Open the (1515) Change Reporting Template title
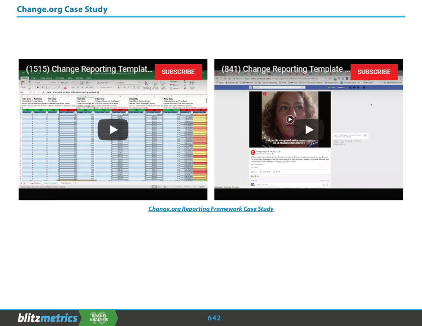The image size is (422, 326). [x=89, y=69]
